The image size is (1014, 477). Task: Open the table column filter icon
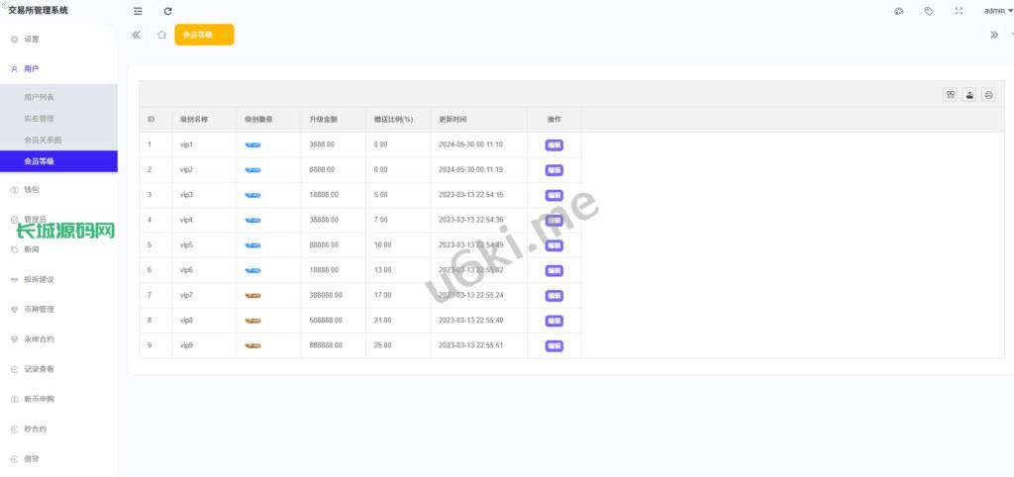tap(951, 94)
